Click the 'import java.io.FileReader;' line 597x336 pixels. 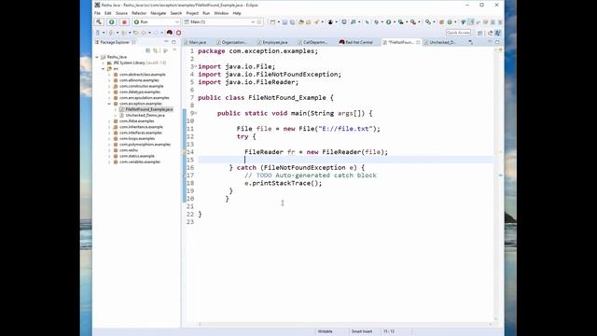pos(248,82)
